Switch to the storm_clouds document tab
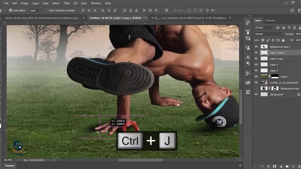Screen dimensions: 301x169 [43, 18]
